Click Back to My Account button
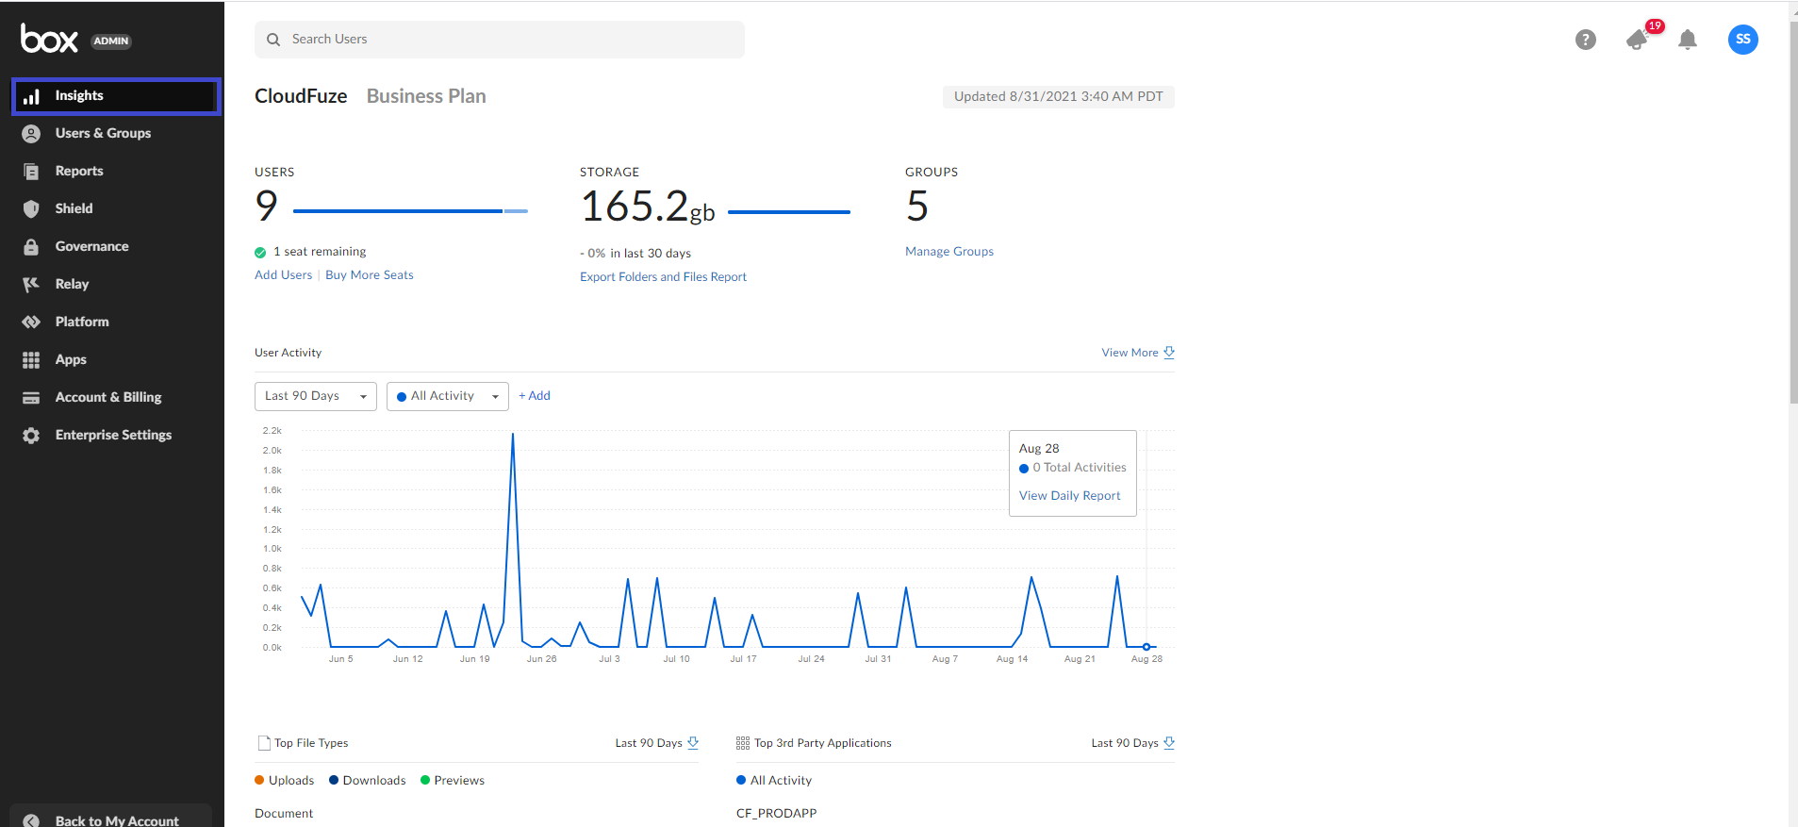Viewport: 1798px width, 827px height. (x=110, y=817)
